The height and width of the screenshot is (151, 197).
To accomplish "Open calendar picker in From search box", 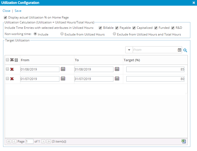I will (180, 50).
